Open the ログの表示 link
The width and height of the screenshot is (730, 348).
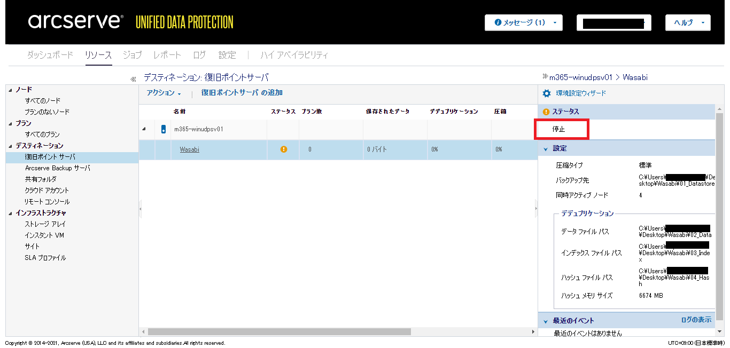pyautogui.click(x=696, y=320)
